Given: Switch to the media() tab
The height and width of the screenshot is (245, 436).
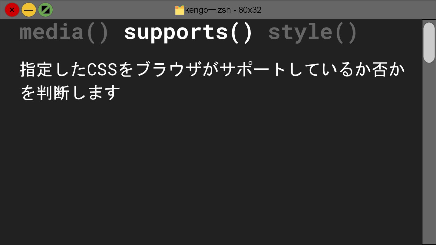Looking at the screenshot, I should click(64, 32).
